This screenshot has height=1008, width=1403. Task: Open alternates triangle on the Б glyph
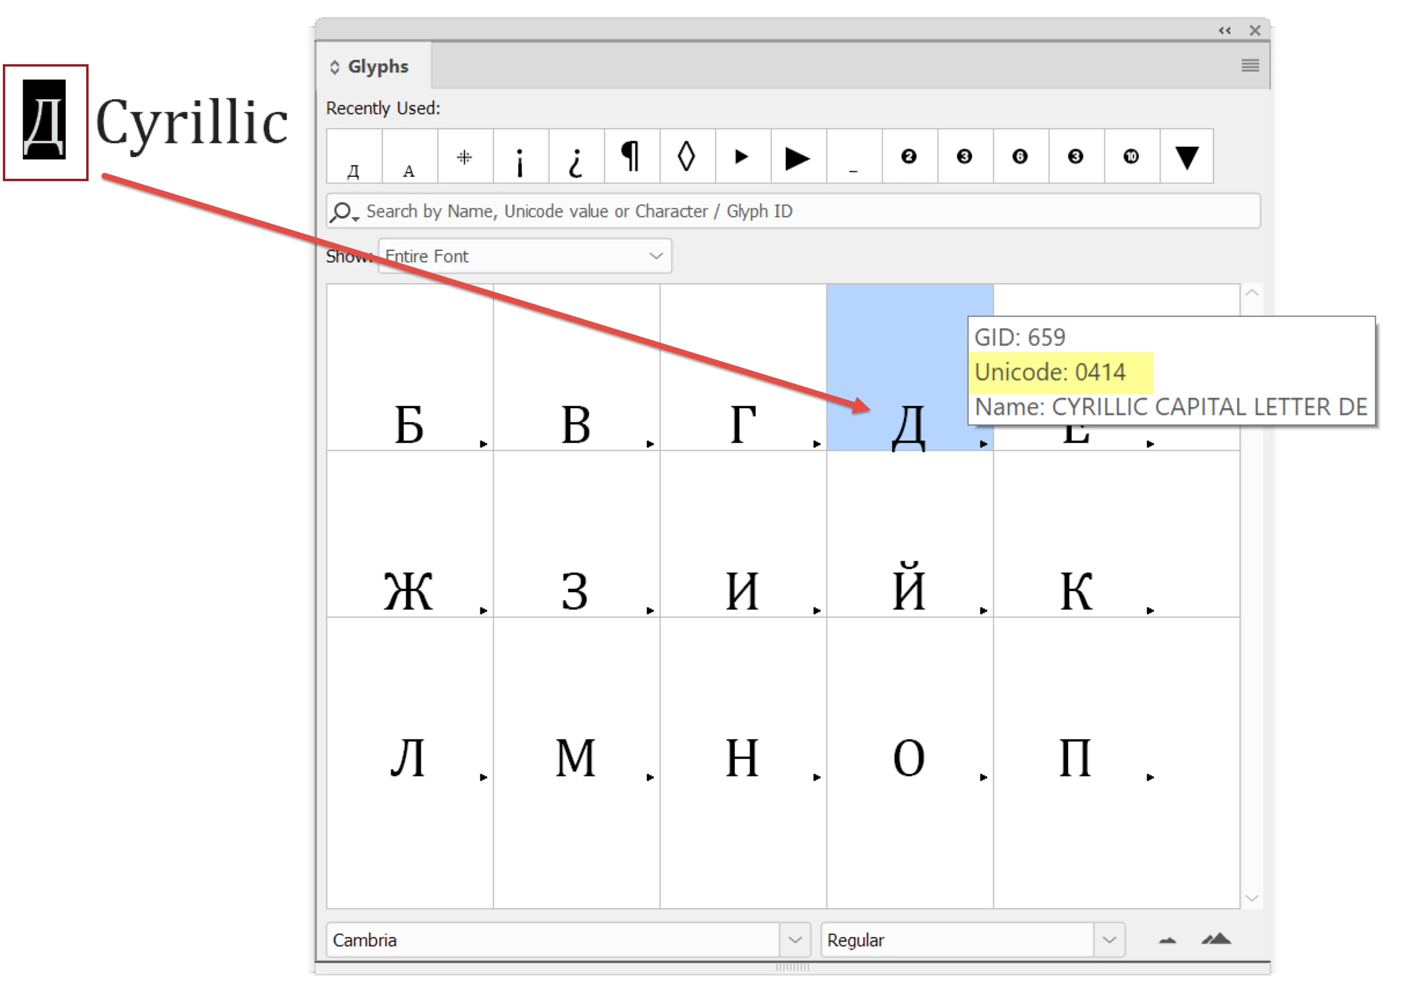[483, 444]
